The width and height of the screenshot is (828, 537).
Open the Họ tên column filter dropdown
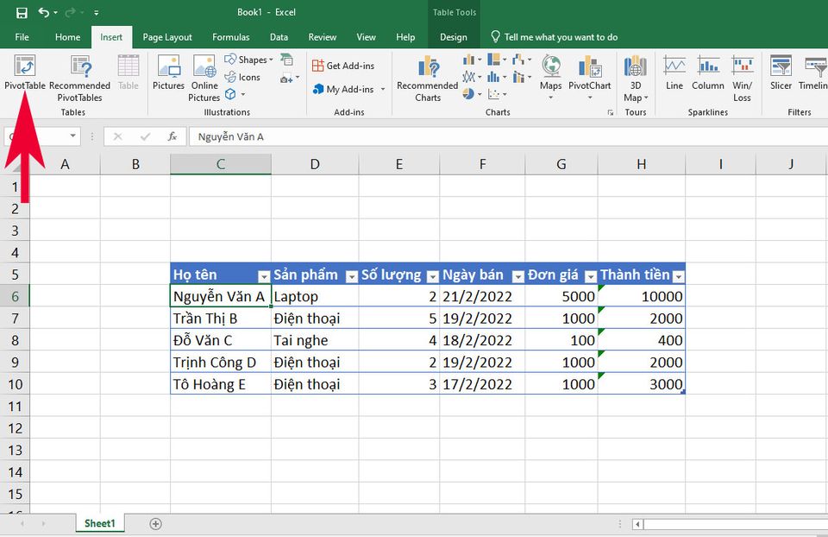click(x=264, y=276)
